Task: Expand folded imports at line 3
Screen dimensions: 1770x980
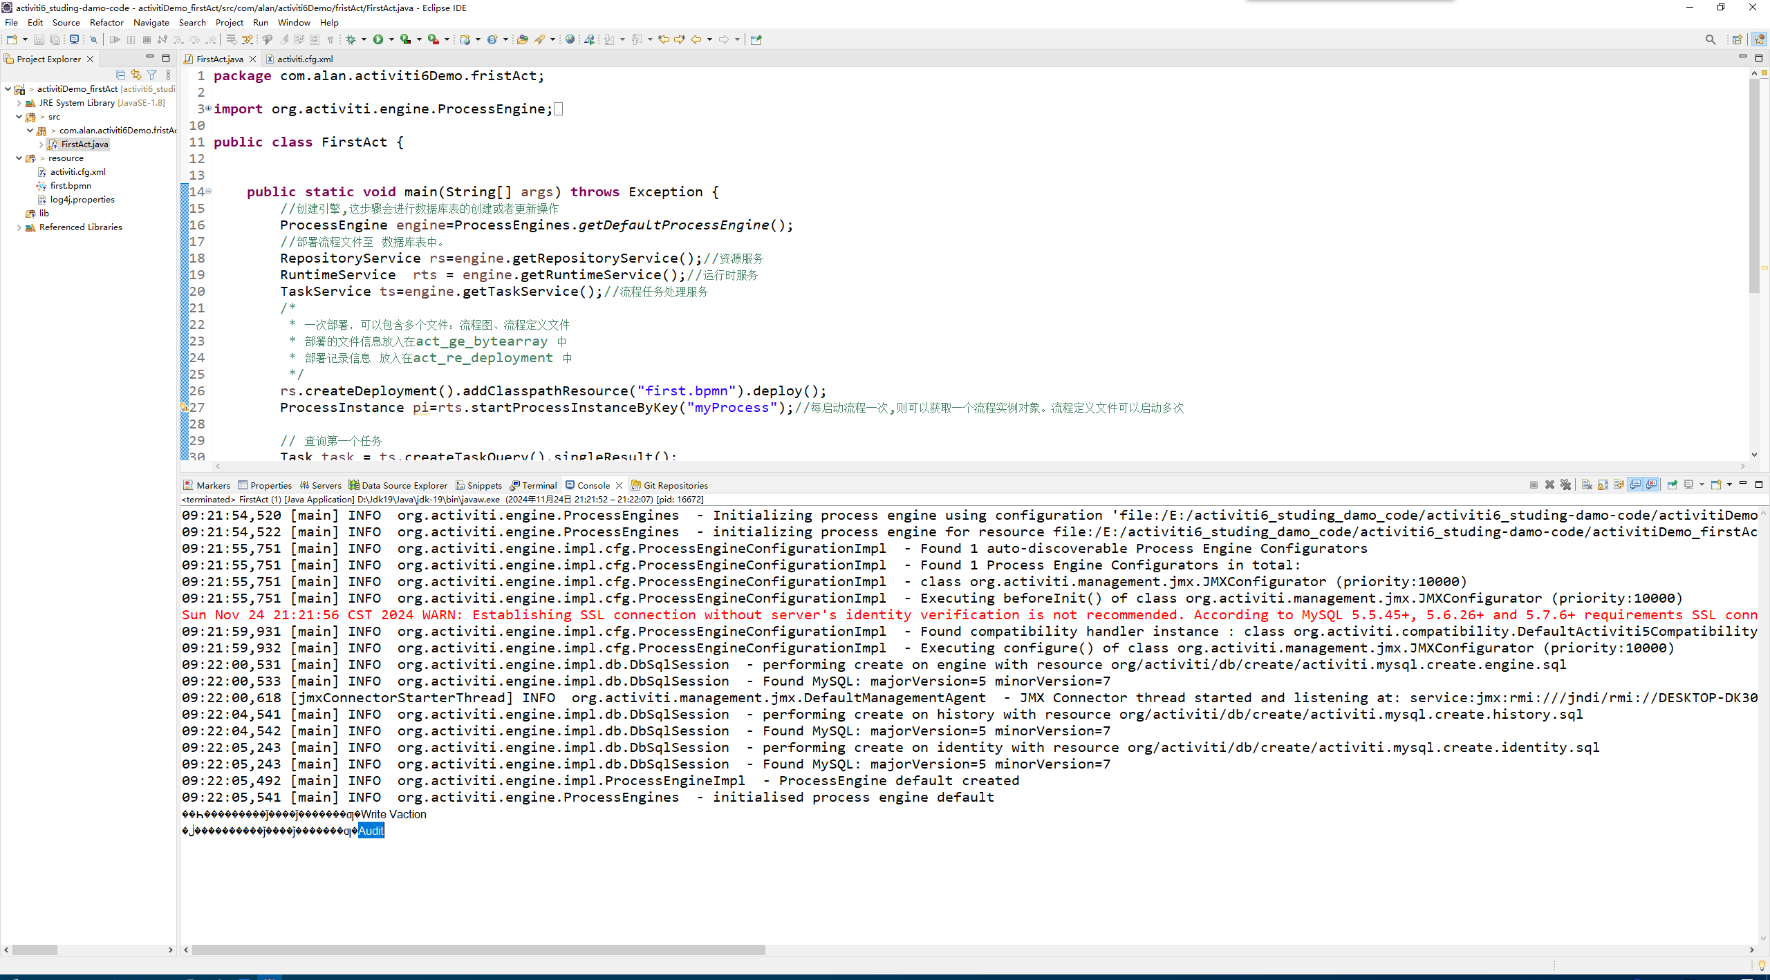Action: click(208, 109)
